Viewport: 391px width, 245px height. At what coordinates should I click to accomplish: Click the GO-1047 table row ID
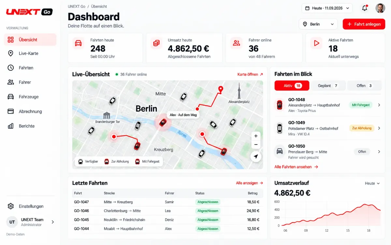[81, 202]
